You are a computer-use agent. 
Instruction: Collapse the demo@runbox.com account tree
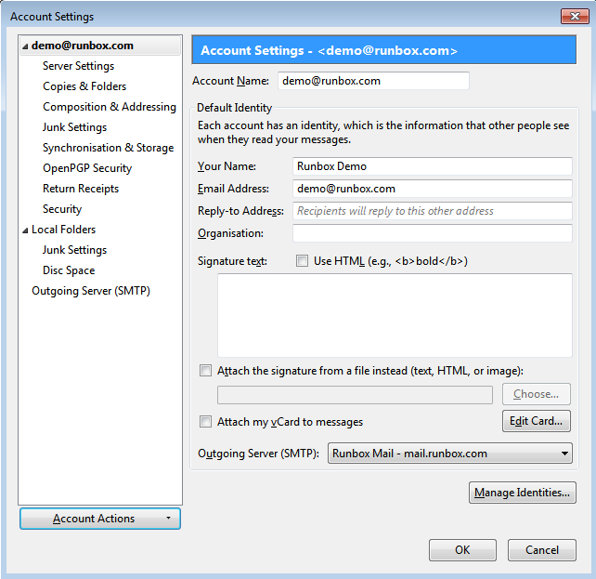(x=25, y=46)
